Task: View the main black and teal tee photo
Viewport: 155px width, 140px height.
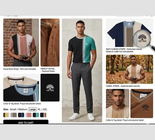Action: click(82, 71)
